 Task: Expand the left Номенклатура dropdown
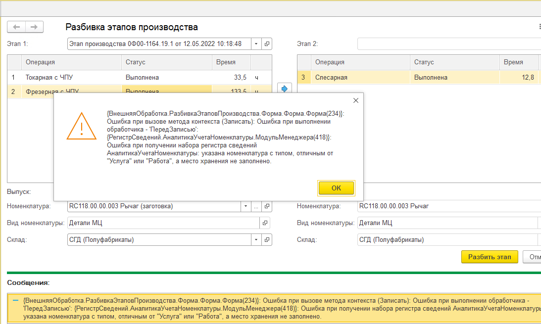pyautogui.click(x=246, y=206)
